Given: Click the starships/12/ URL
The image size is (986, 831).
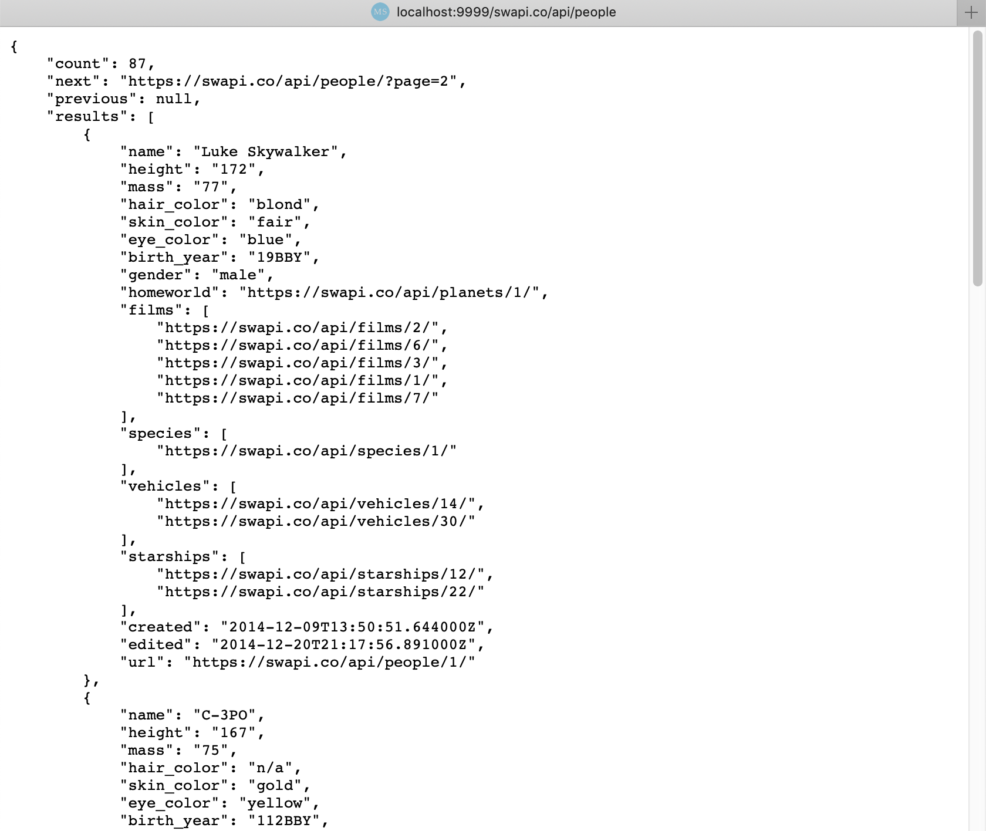Looking at the screenshot, I should (x=320, y=574).
